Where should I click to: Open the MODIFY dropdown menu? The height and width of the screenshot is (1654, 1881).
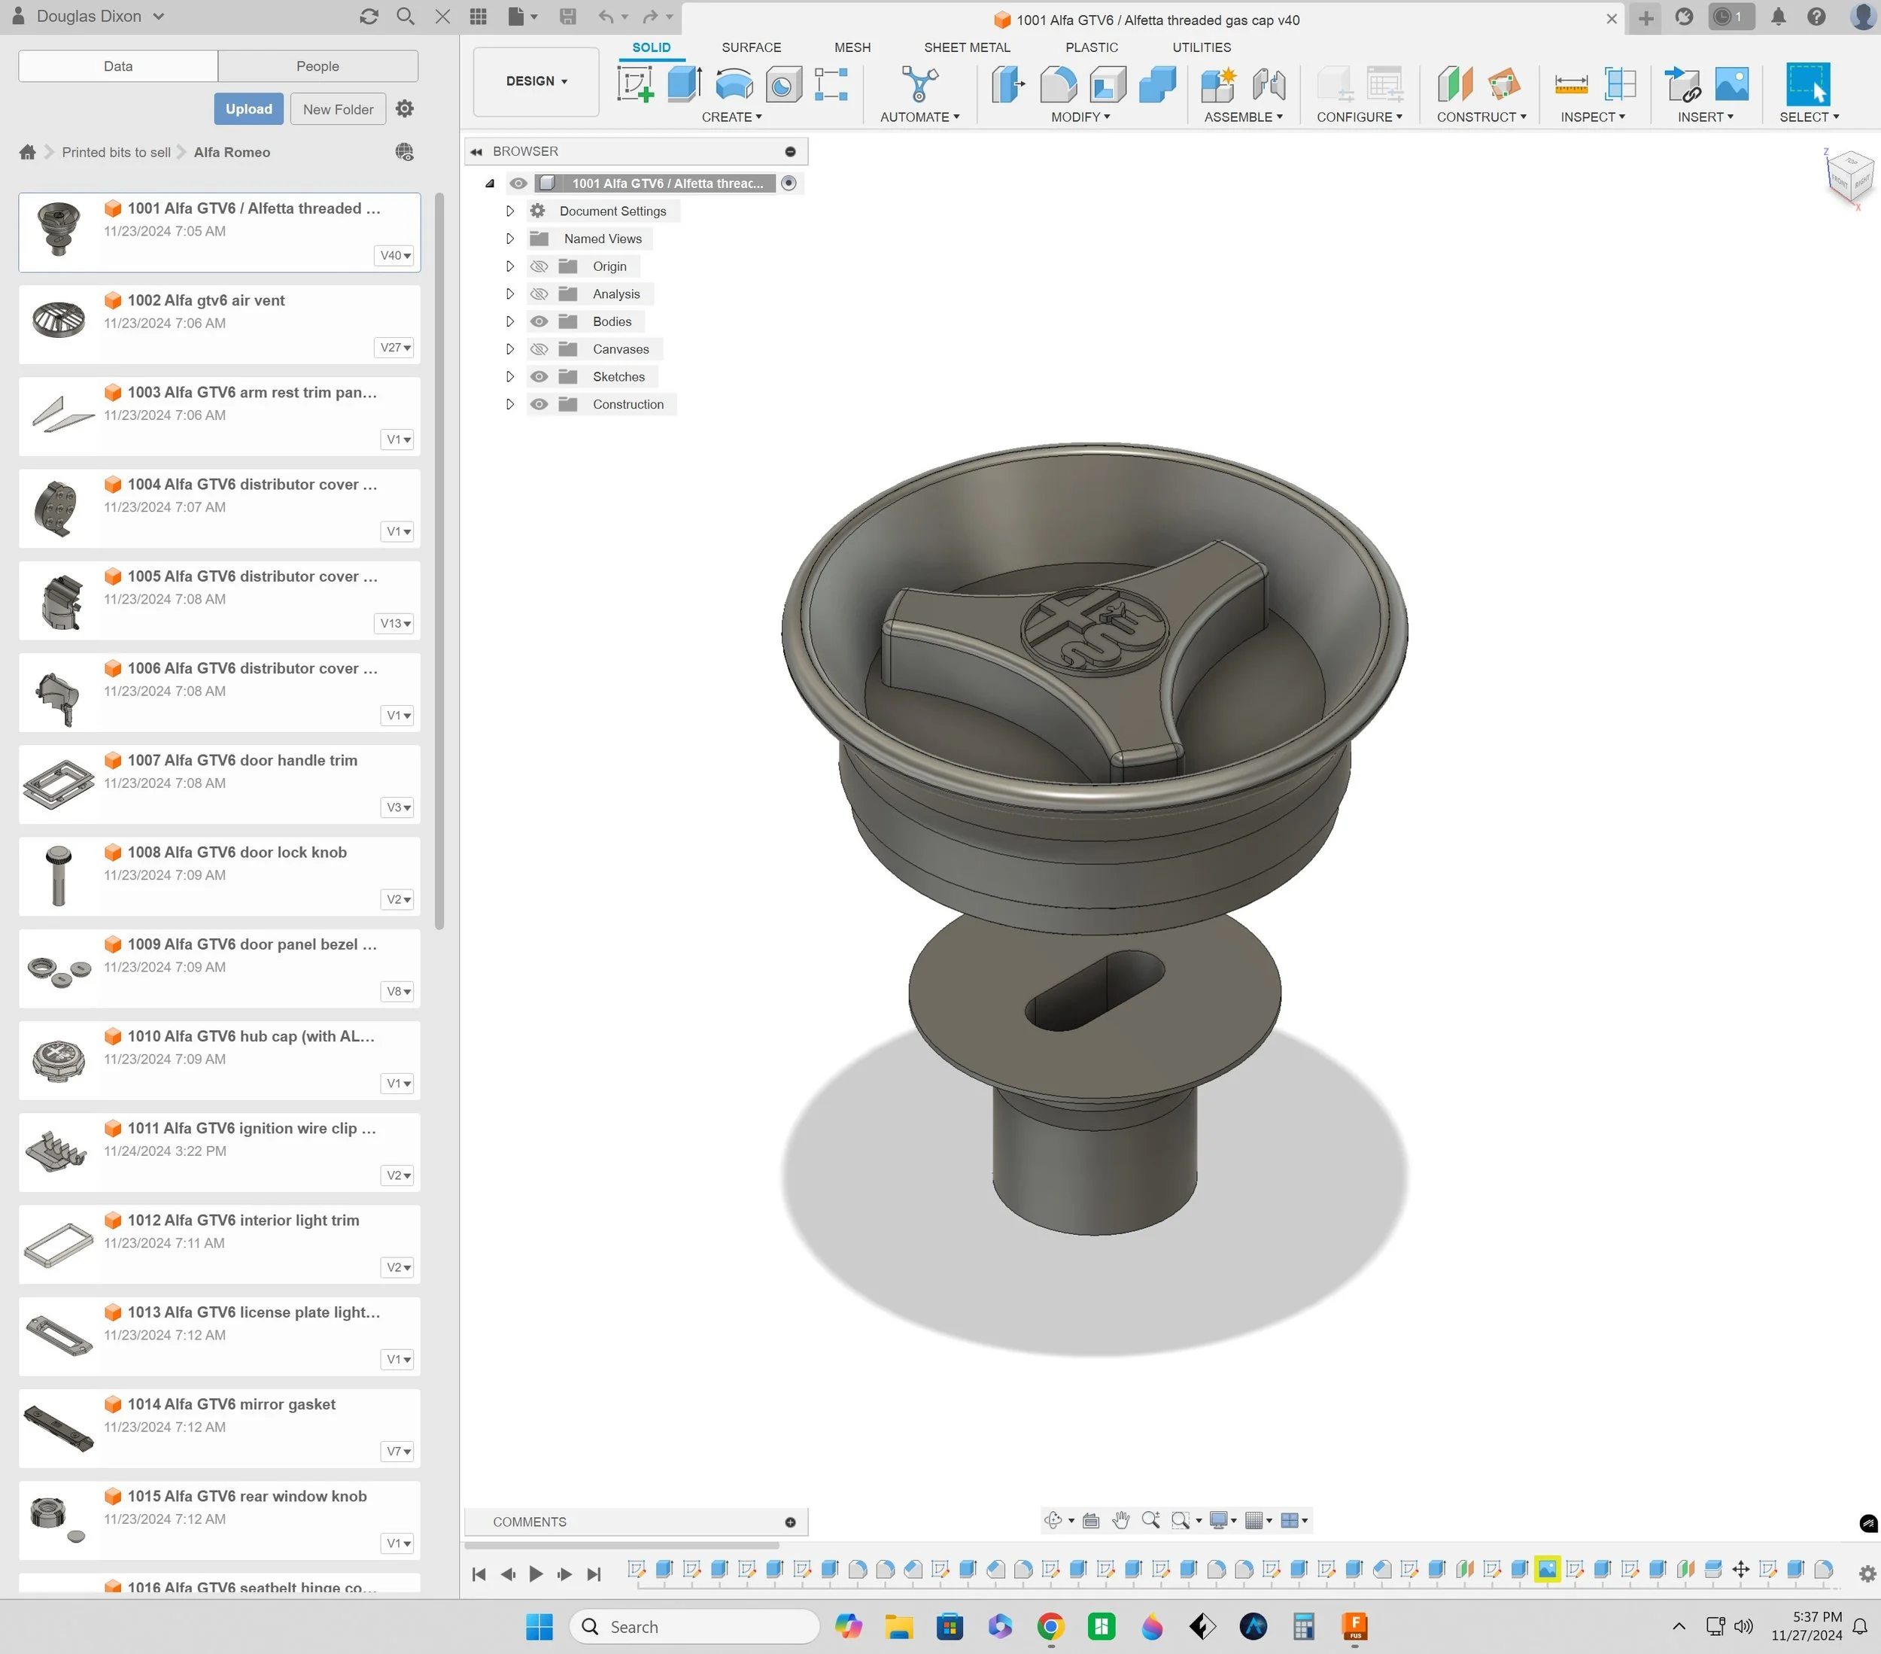1080,117
